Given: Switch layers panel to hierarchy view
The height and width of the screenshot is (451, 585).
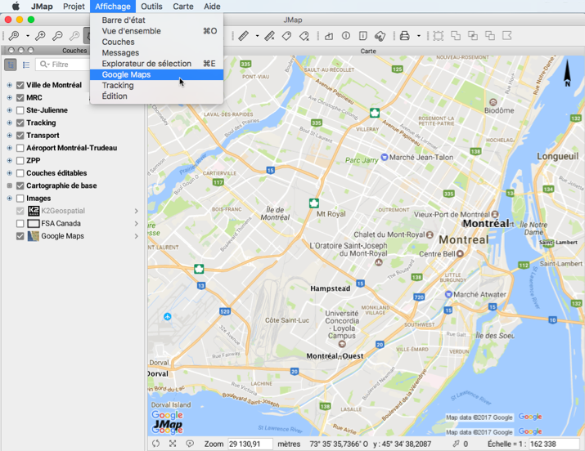Looking at the screenshot, I should [11, 65].
